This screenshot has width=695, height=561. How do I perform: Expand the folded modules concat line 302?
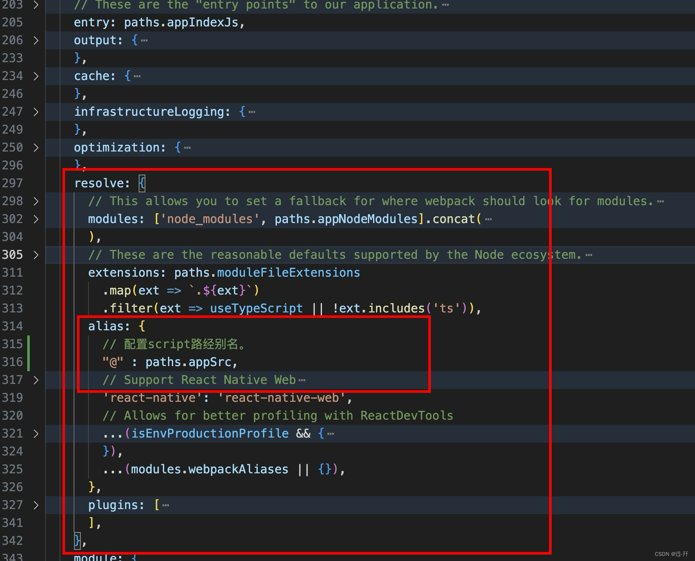click(x=36, y=219)
